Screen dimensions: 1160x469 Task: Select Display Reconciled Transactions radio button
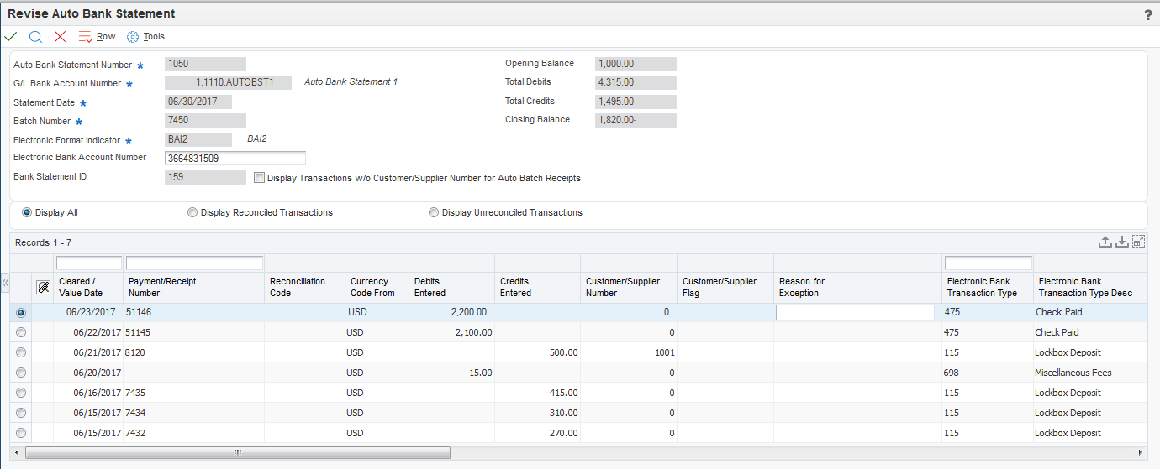click(192, 213)
